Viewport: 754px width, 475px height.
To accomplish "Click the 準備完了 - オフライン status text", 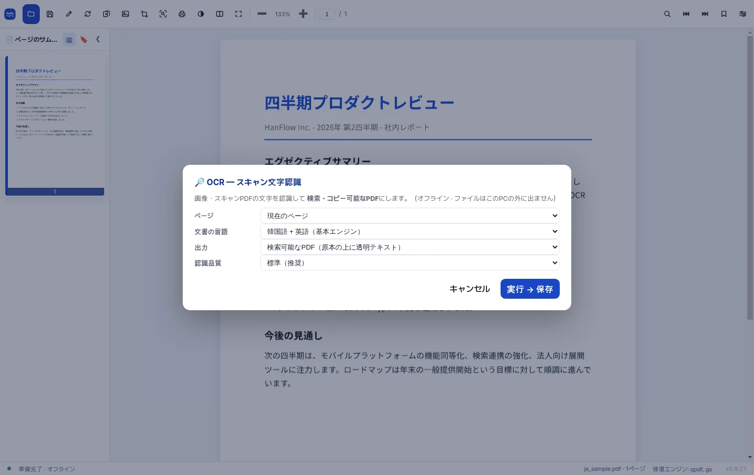I will pyautogui.click(x=47, y=469).
